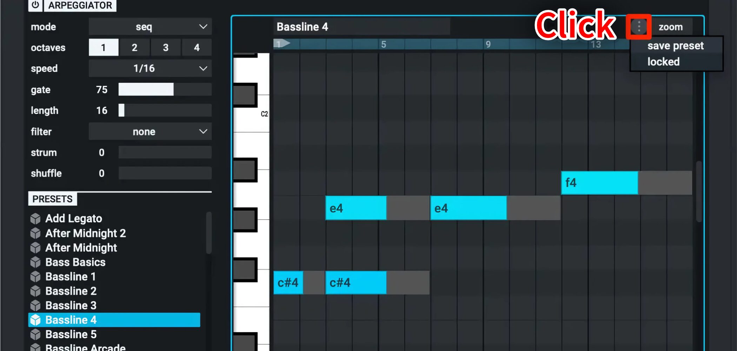This screenshot has width=737, height=351.
Task: Click the gate slider bar
Action: pyautogui.click(x=165, y=90)
